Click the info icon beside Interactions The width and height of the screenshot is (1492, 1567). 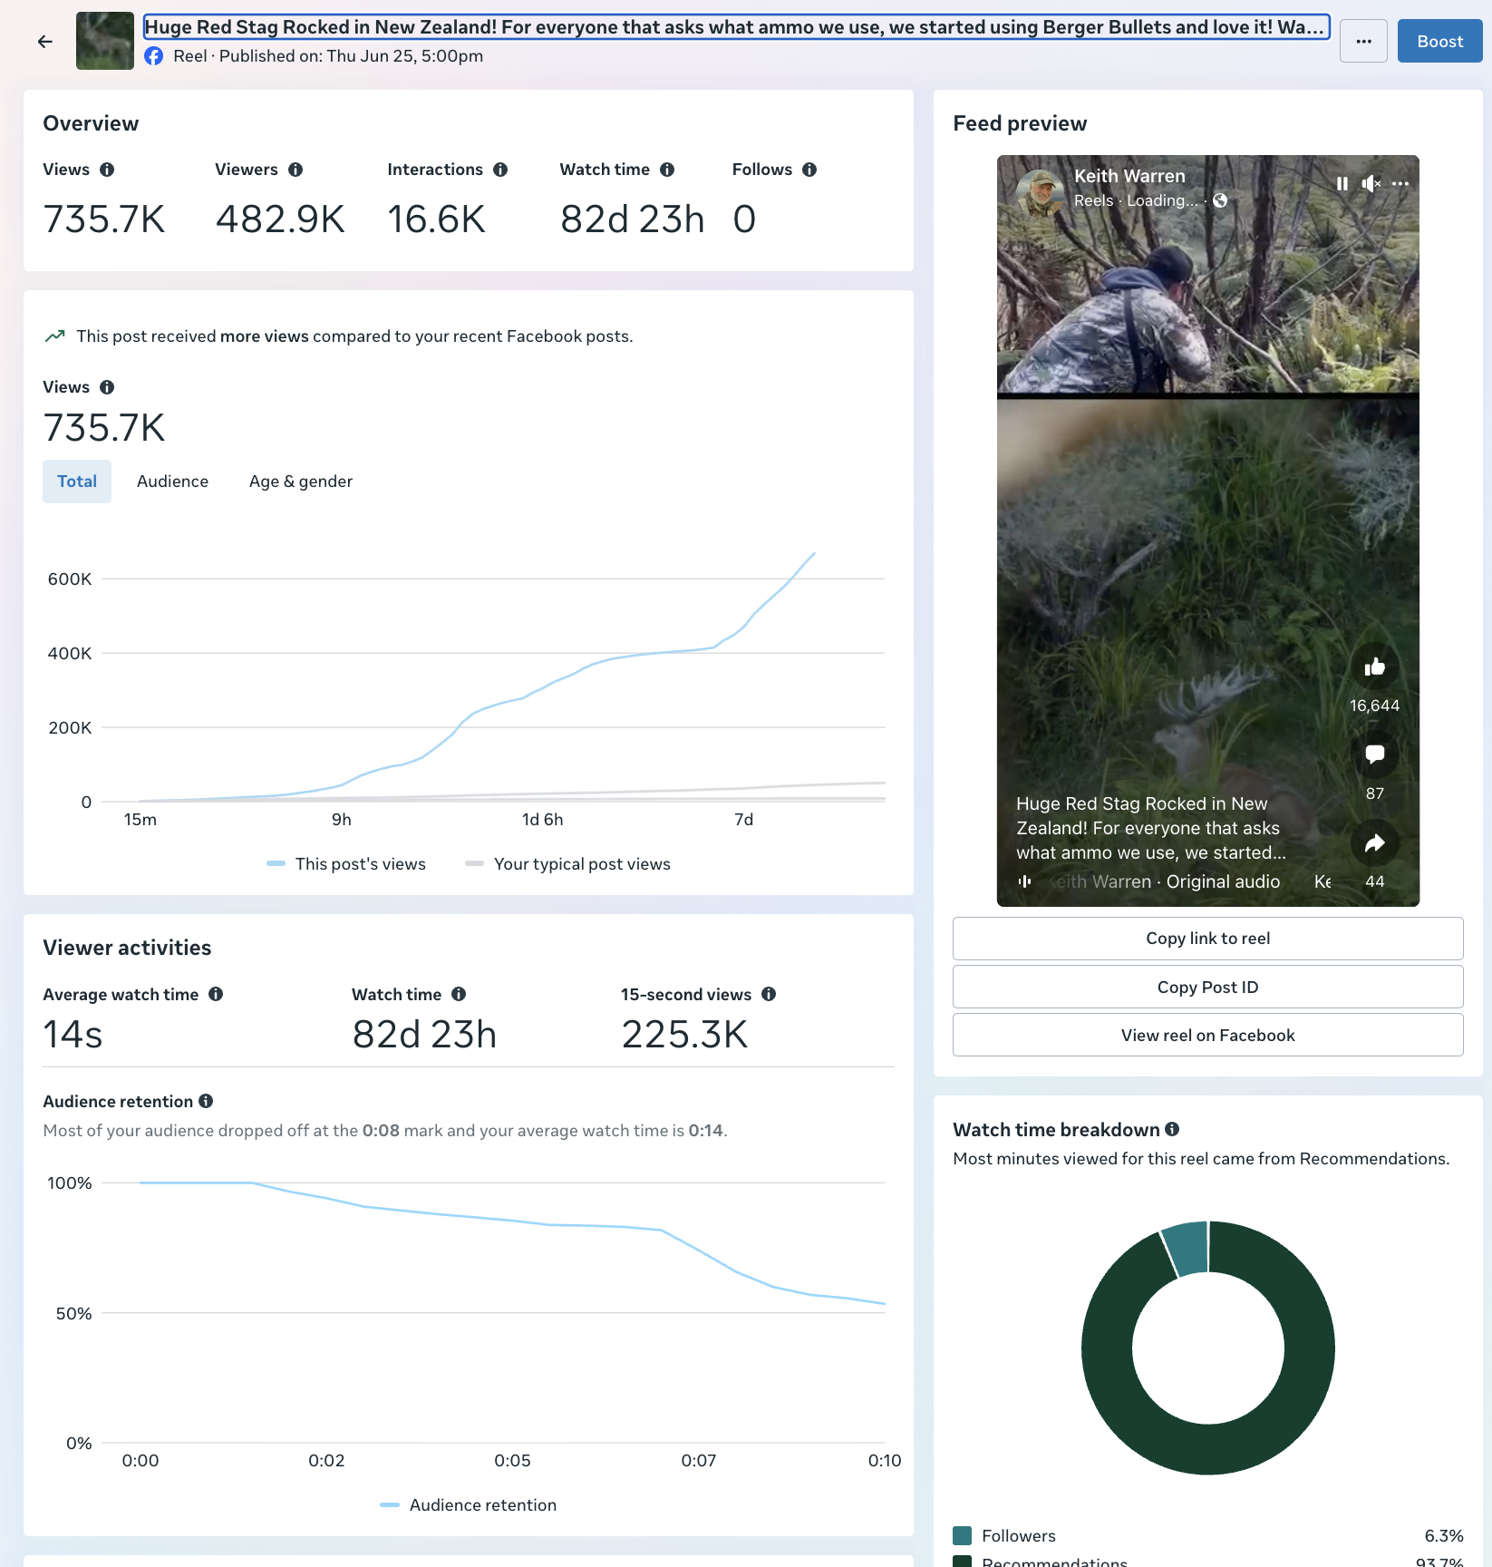(x=500, y=170)
